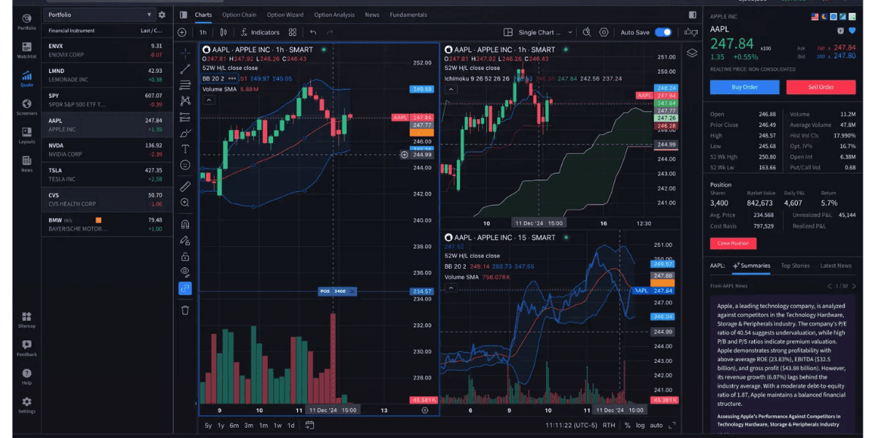Collapse indicators legend on 15-minute chart
Screen dimensions: 876x438
coord(450,288)
